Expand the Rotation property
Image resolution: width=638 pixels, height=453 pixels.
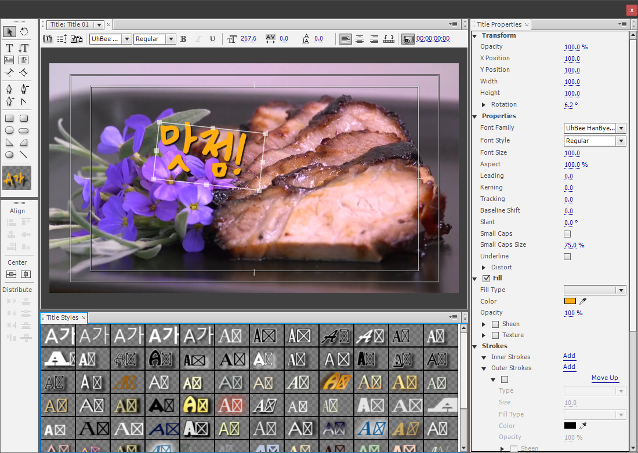(x=483, y=105)
